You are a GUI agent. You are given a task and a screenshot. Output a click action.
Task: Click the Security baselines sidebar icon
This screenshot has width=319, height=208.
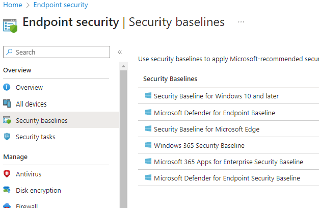(x=7, y=120)
